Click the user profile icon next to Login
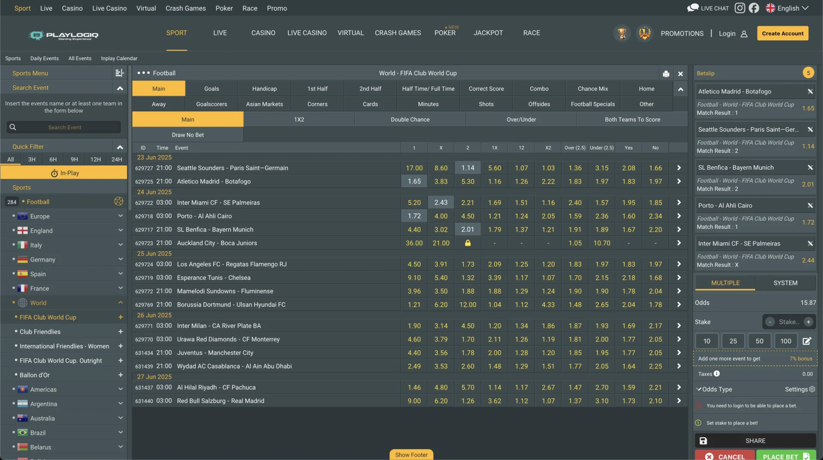823x460 pixels. point(744,34)
